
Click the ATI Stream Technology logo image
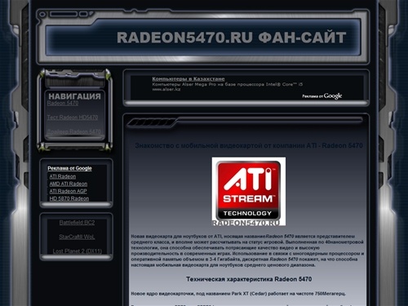coord(249,191)
